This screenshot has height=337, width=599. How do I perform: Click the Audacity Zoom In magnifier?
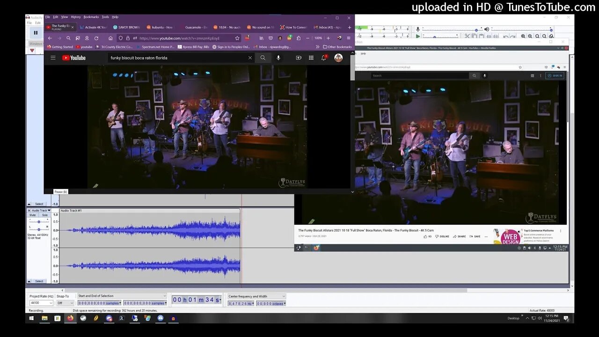point(523,36)
